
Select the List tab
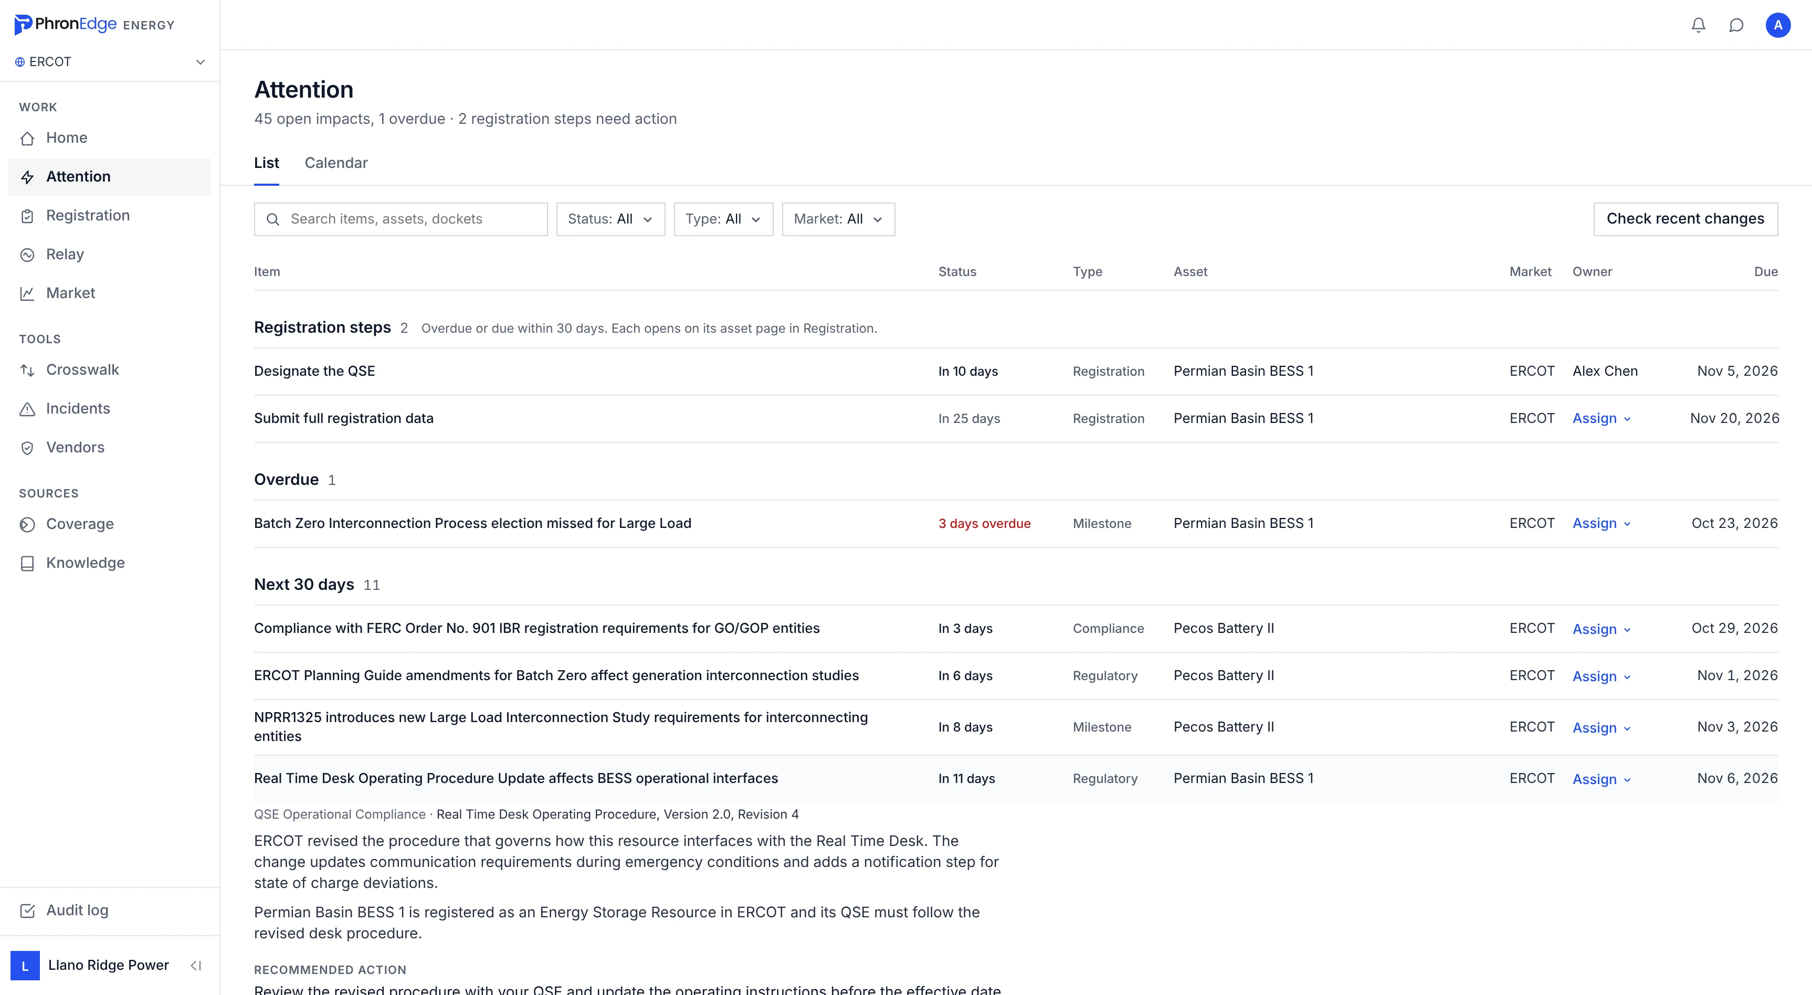(x=266, y=163)
